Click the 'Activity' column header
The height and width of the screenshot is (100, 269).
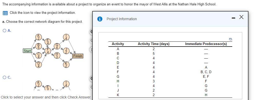point(118,44)
